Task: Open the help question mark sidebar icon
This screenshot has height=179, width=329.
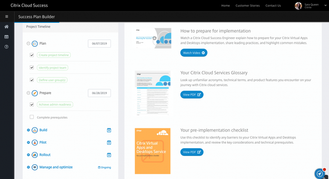Action: click(7, 47)
